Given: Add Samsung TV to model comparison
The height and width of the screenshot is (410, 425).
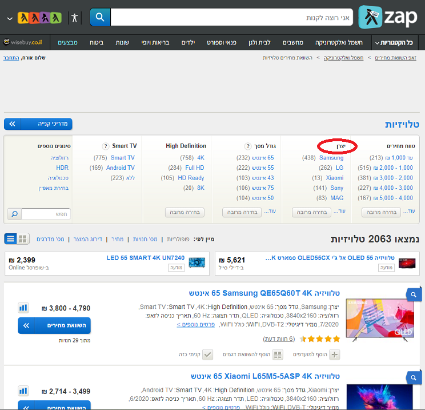Looking at the screenshot, I should [278, 355].
